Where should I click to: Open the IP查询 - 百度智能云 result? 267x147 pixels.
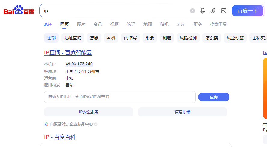point(68,53)
